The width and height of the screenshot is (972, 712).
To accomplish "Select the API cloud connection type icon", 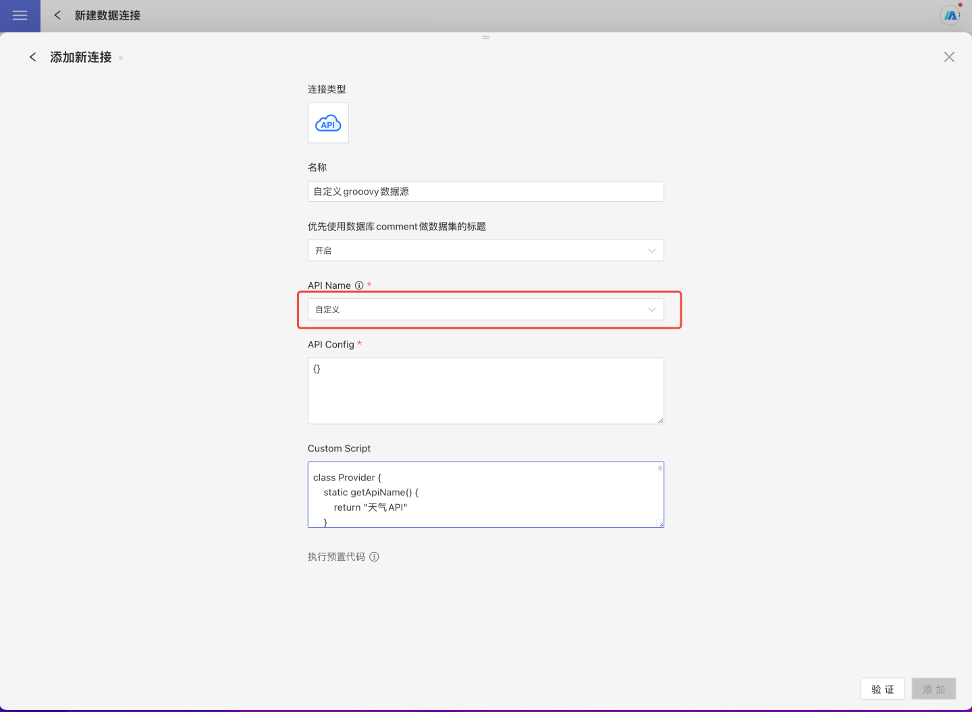I will pos(328,123).
